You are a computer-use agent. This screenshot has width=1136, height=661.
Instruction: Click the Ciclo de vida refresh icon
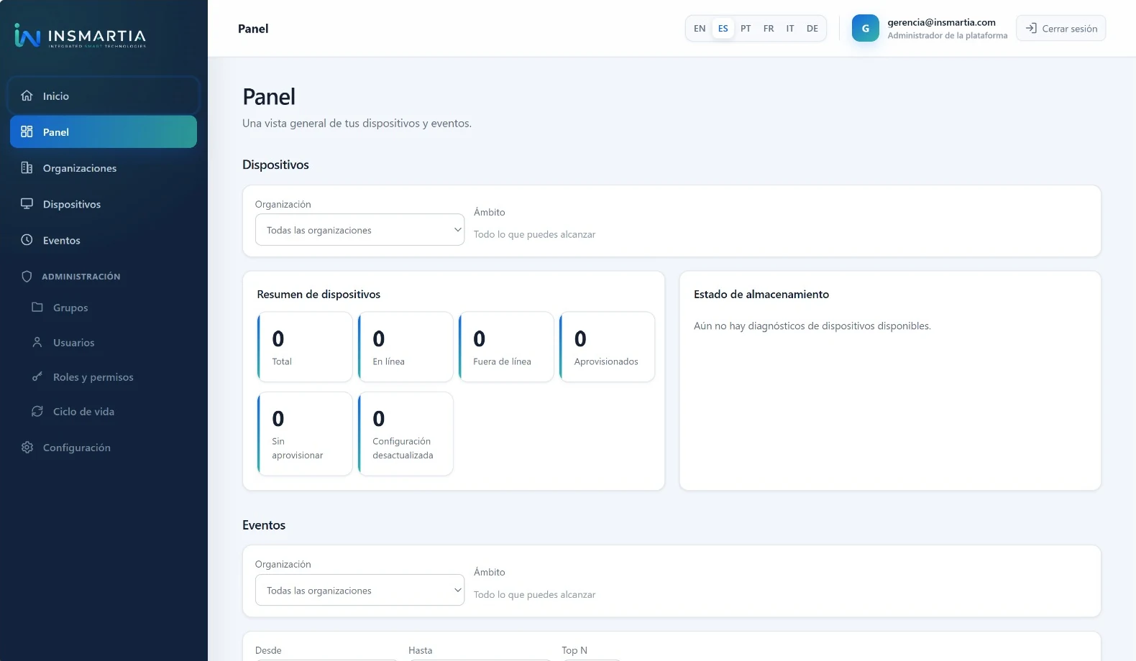tap(37, 411)
